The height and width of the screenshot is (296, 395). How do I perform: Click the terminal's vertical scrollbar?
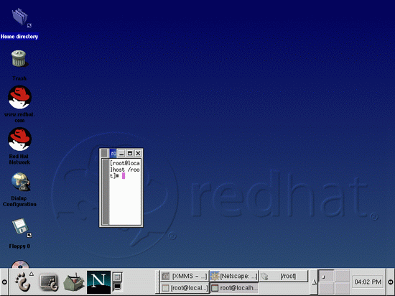pos(105,192)
